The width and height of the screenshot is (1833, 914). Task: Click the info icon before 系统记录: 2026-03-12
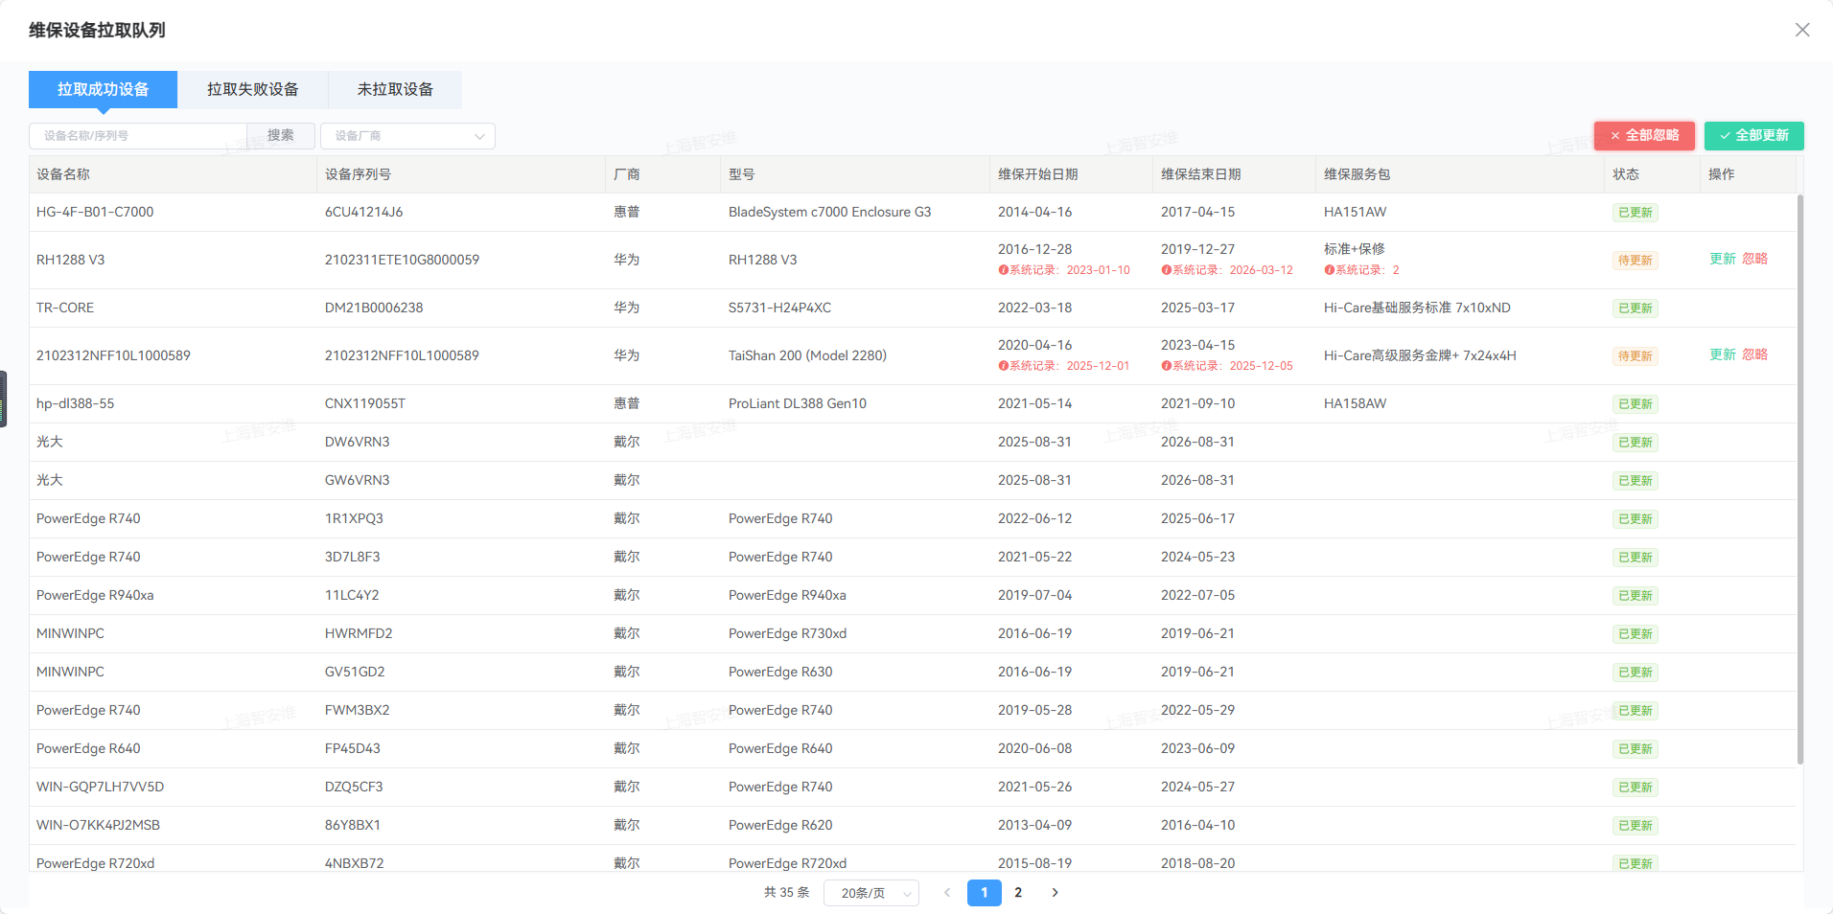tap(1166, 270)
